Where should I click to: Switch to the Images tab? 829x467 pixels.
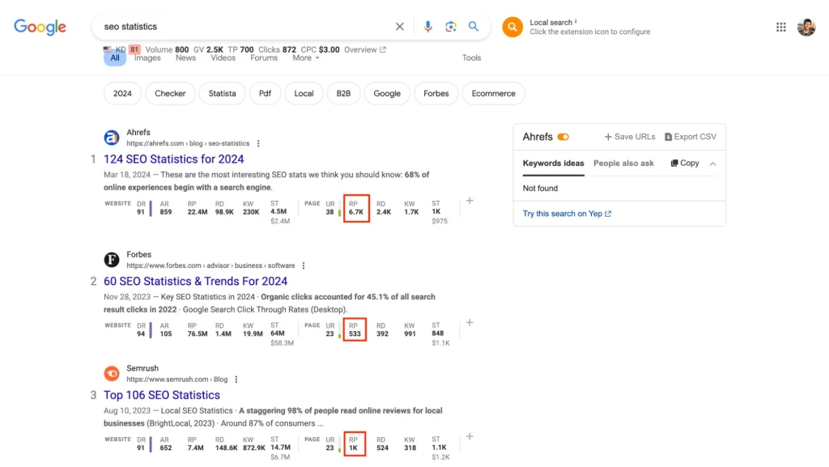click(x=147, y=58)
